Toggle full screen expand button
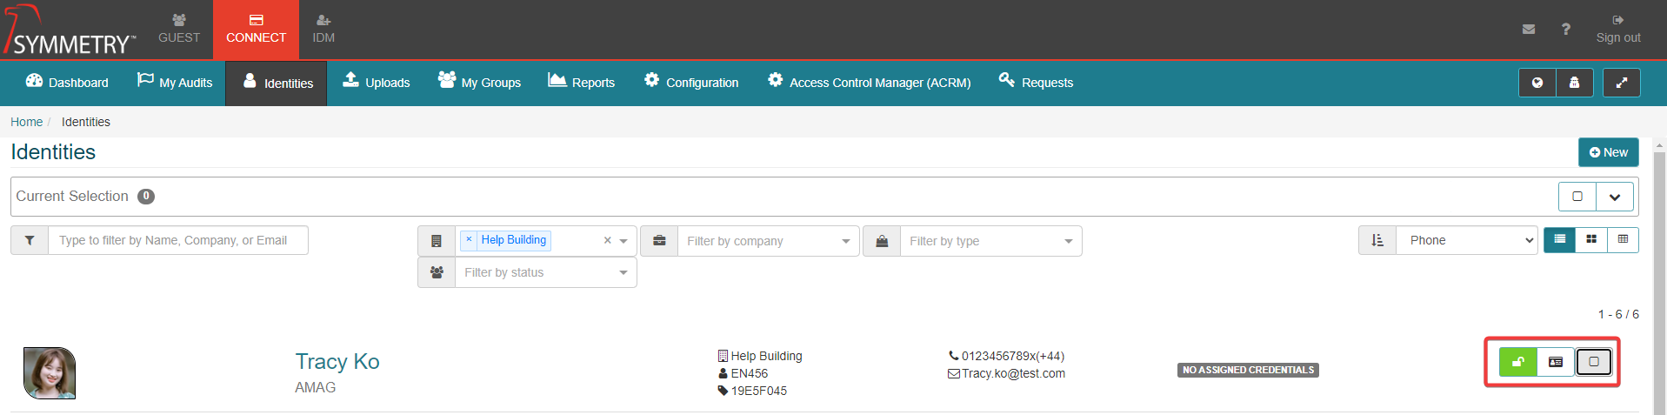Viewport: 1667px width, 415px height. (1621, 83)
